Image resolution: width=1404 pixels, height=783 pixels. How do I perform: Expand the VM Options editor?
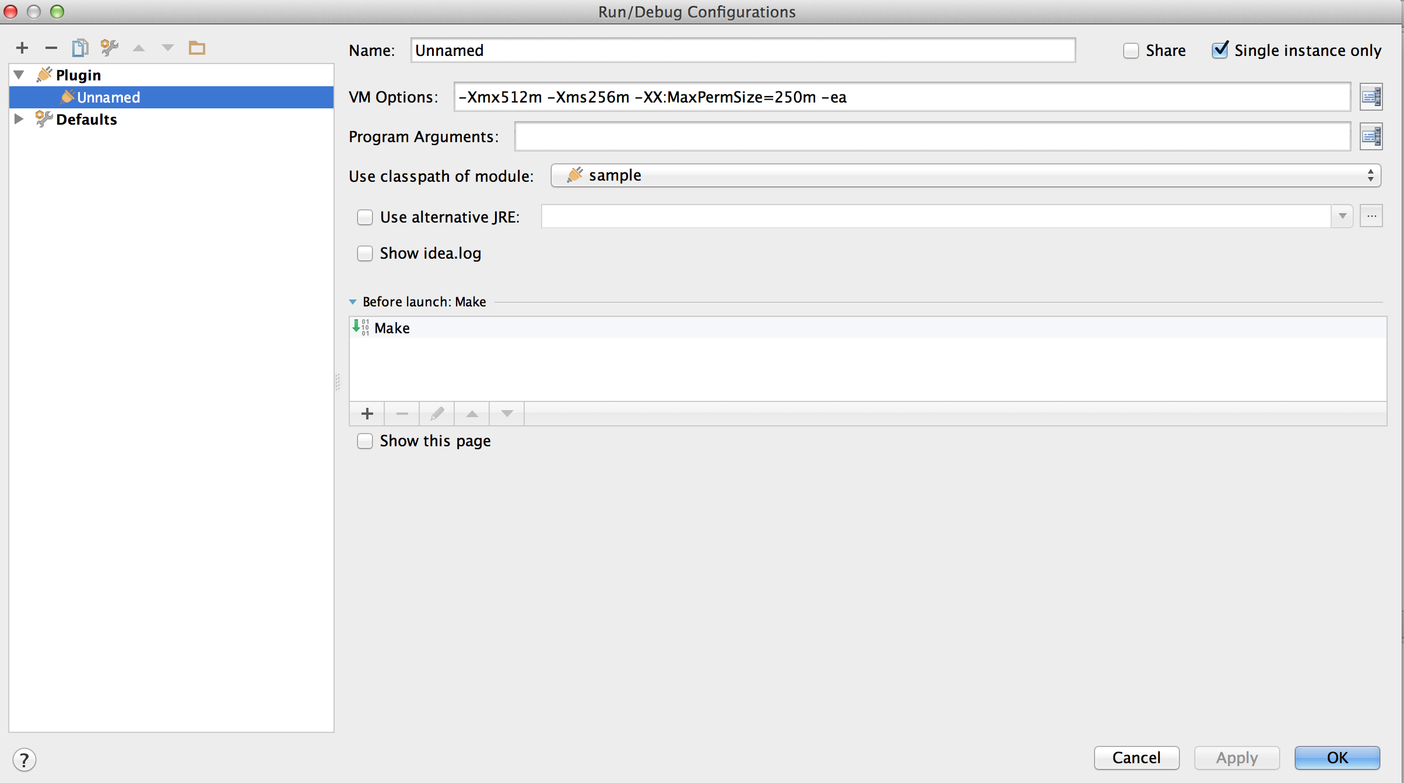point(1371,97)
